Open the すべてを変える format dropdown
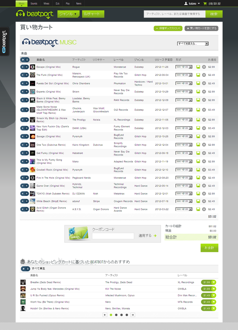The width and height of the screenshot is (238, 330). tap(193, 44)
